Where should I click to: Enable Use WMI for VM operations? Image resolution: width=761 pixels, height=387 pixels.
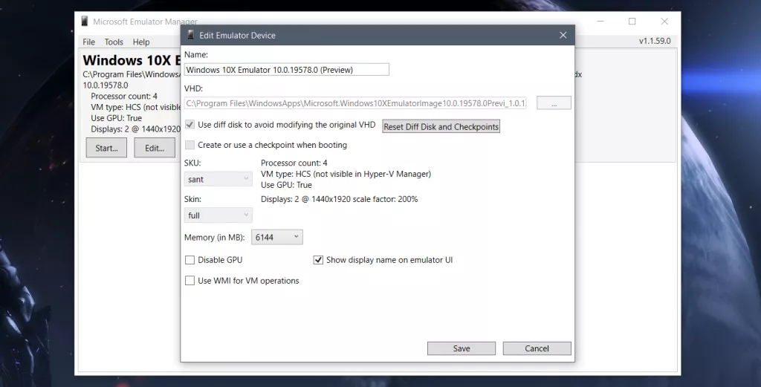[x=190, y=280]
